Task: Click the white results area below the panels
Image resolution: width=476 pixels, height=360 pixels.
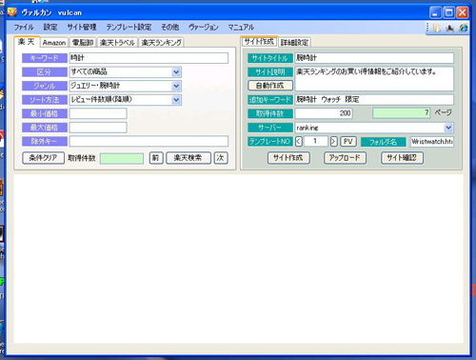Action: (x=238, y=258)
